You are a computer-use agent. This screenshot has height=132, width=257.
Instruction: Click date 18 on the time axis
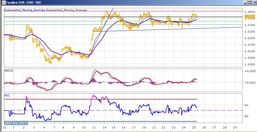[x=144, y=128]
